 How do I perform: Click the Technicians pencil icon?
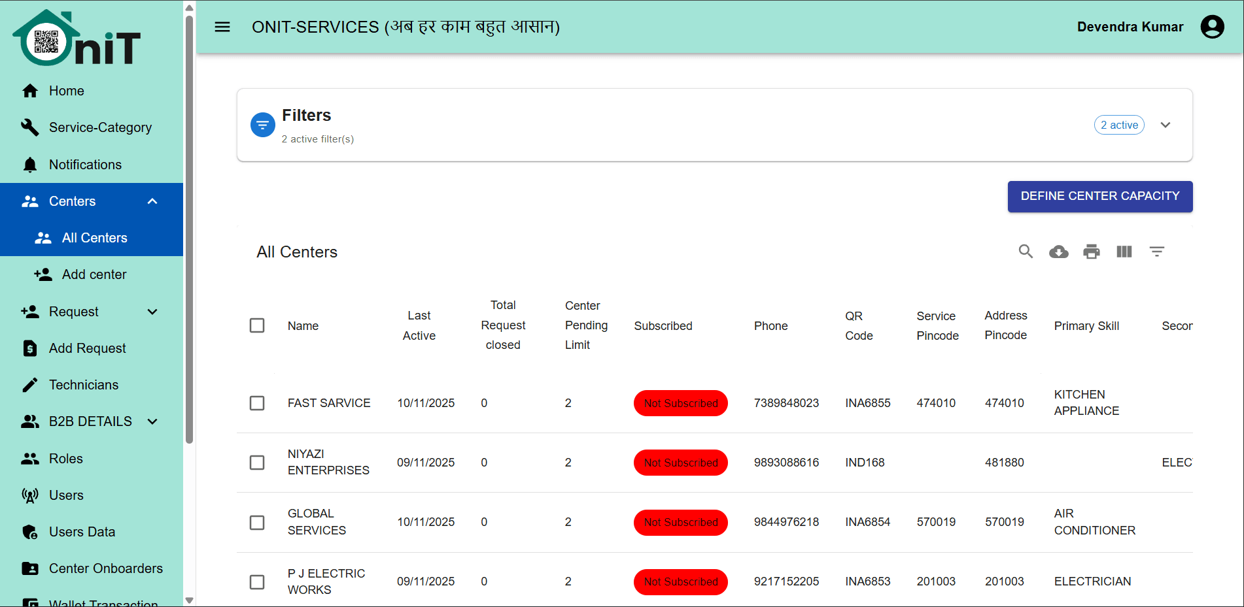pos(30,385)
